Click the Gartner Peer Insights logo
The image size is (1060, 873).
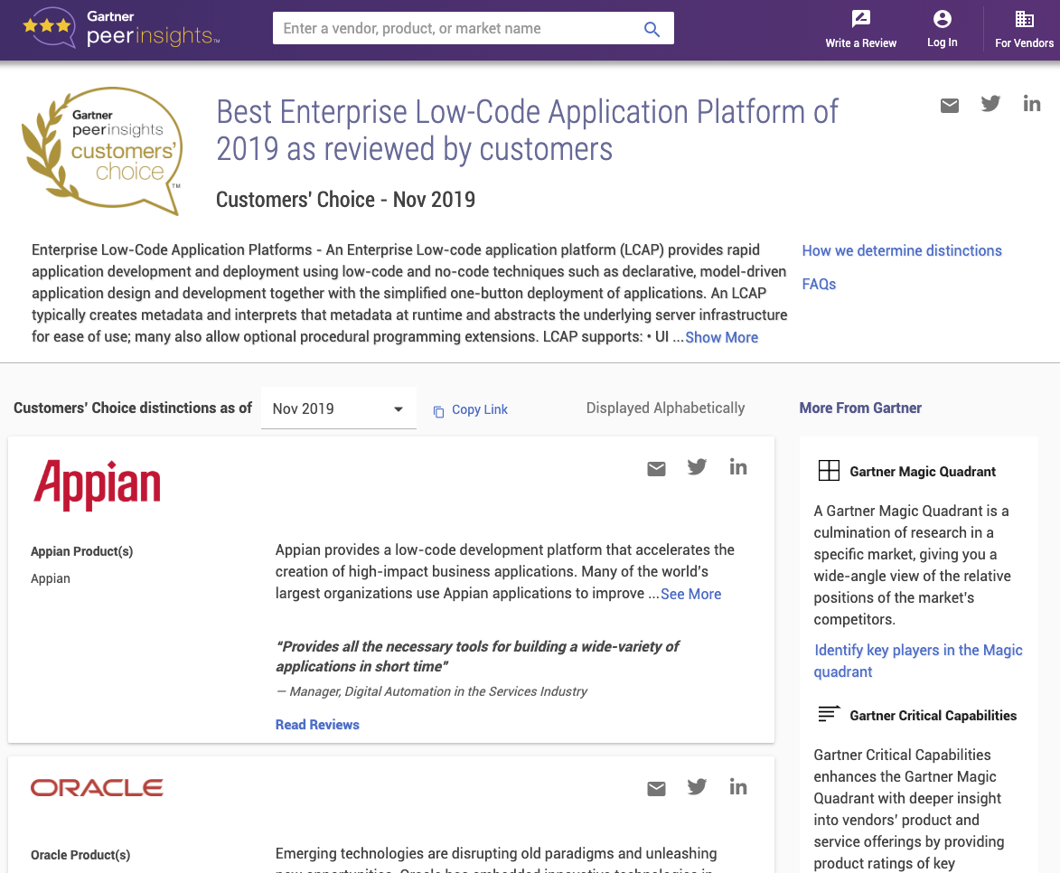click(121, 28)
